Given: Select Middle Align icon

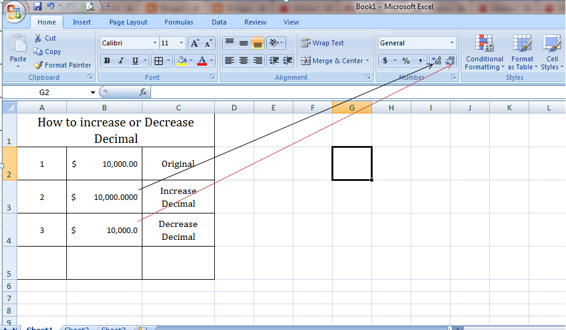Looking at the screenshot, I should click(x=244, y=43).
